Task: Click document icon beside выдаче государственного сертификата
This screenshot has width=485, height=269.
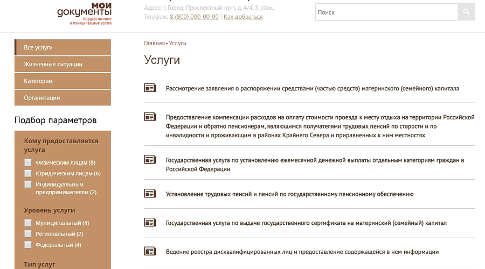Action: pyautogui.click(x=150, y=222)
